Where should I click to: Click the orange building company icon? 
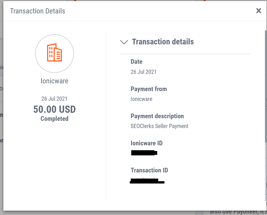tap(54, 53)
